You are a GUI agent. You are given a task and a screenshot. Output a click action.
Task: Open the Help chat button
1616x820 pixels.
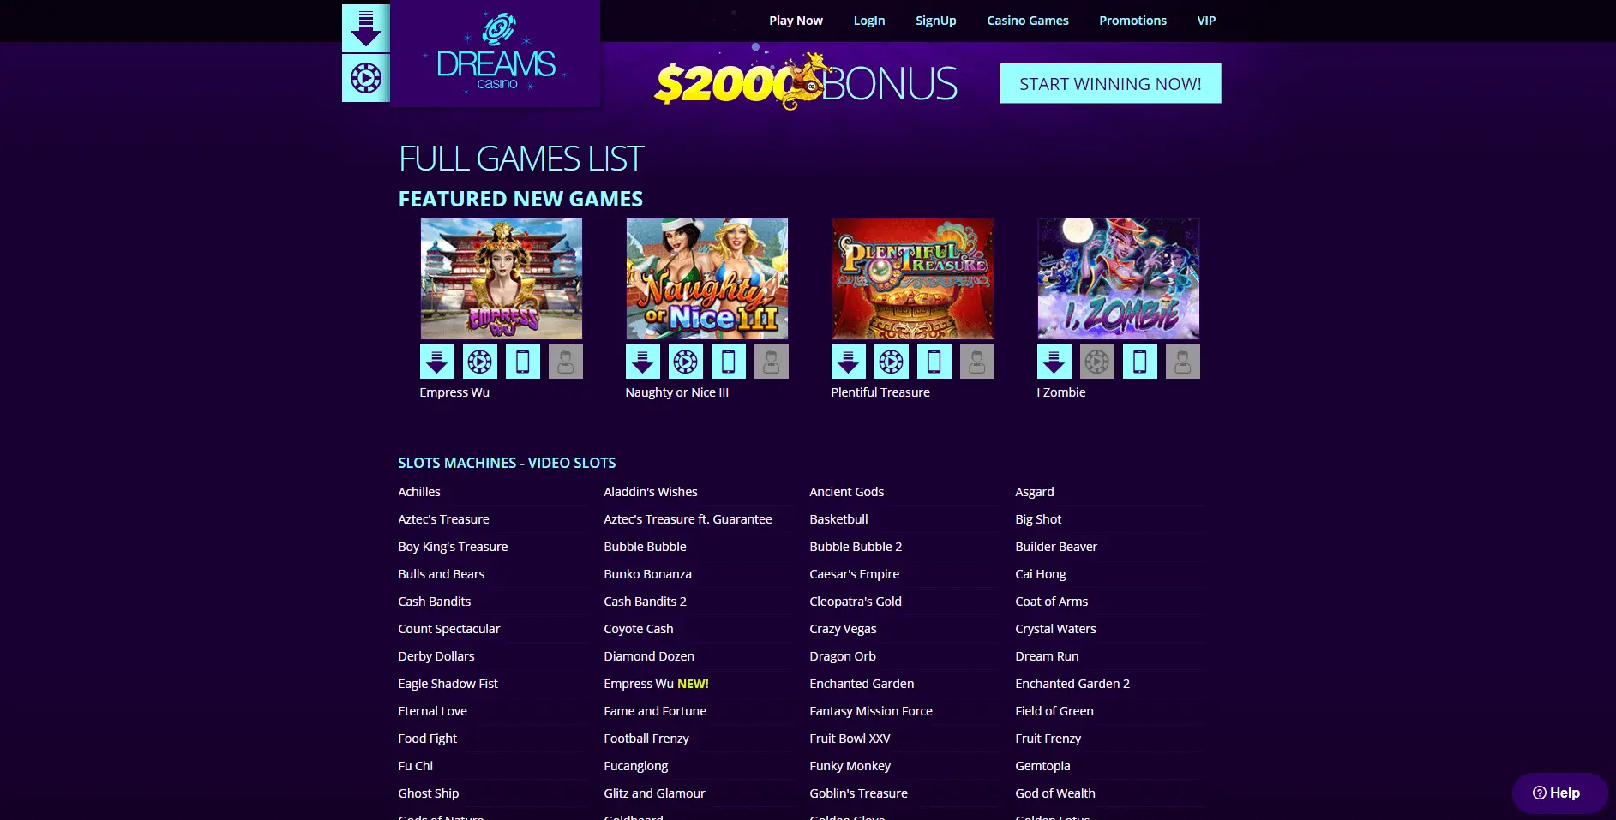tap(1559, 793)
